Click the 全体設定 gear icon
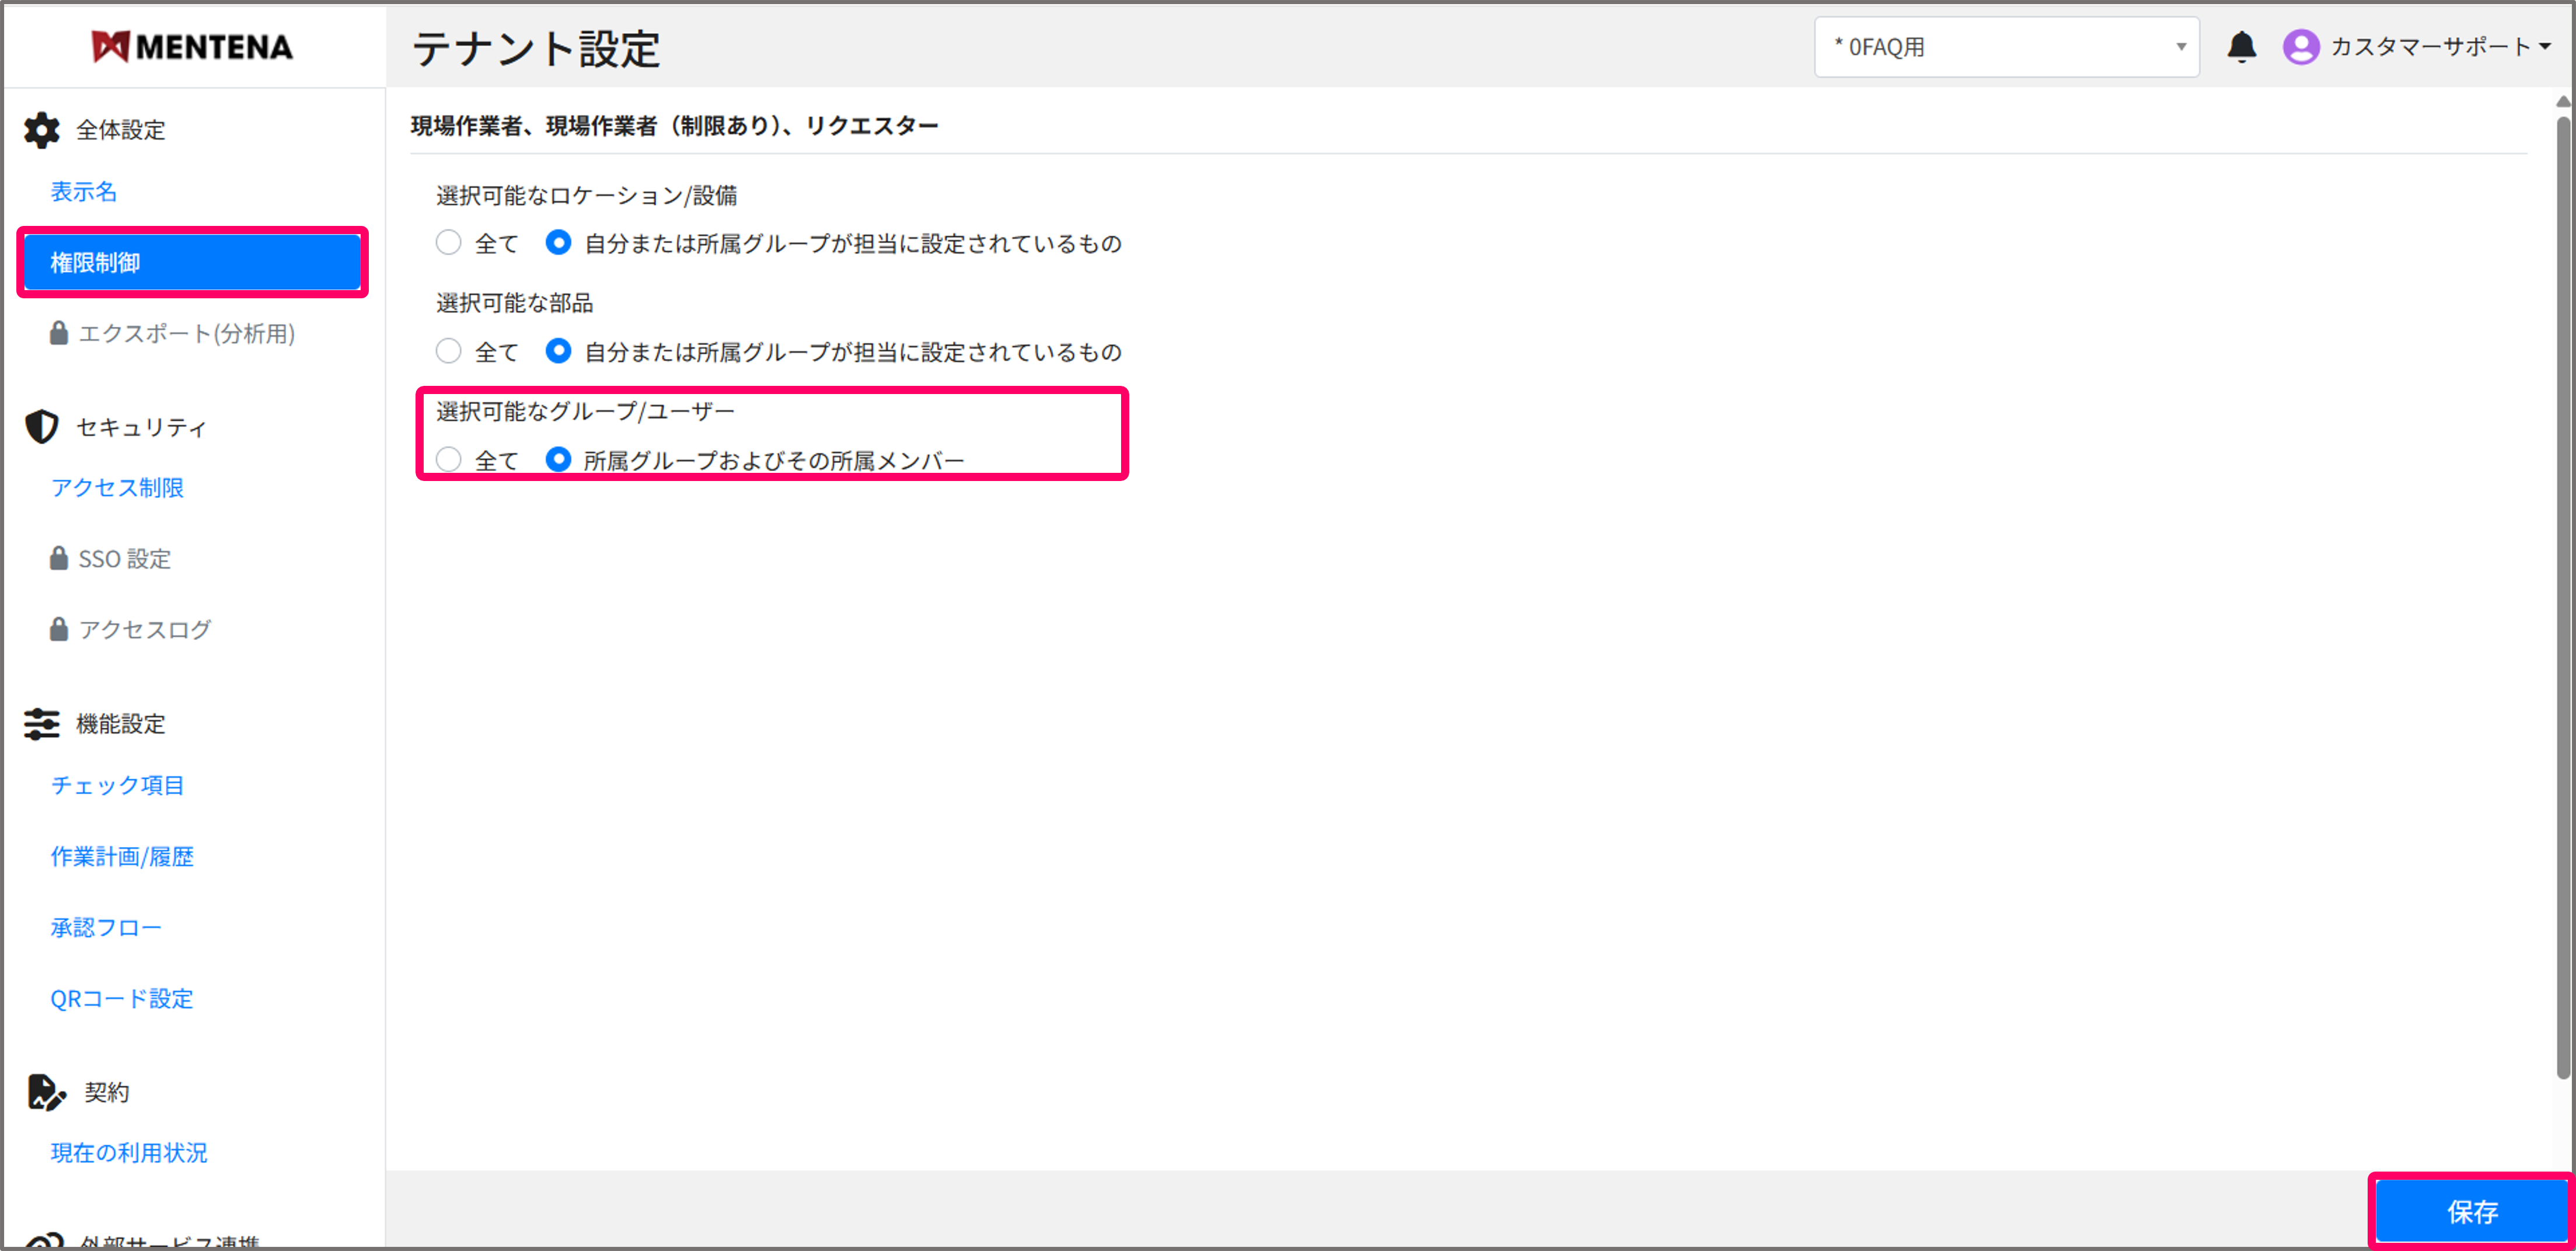Screen dimensions: 2576x1251 coord(41,130)
